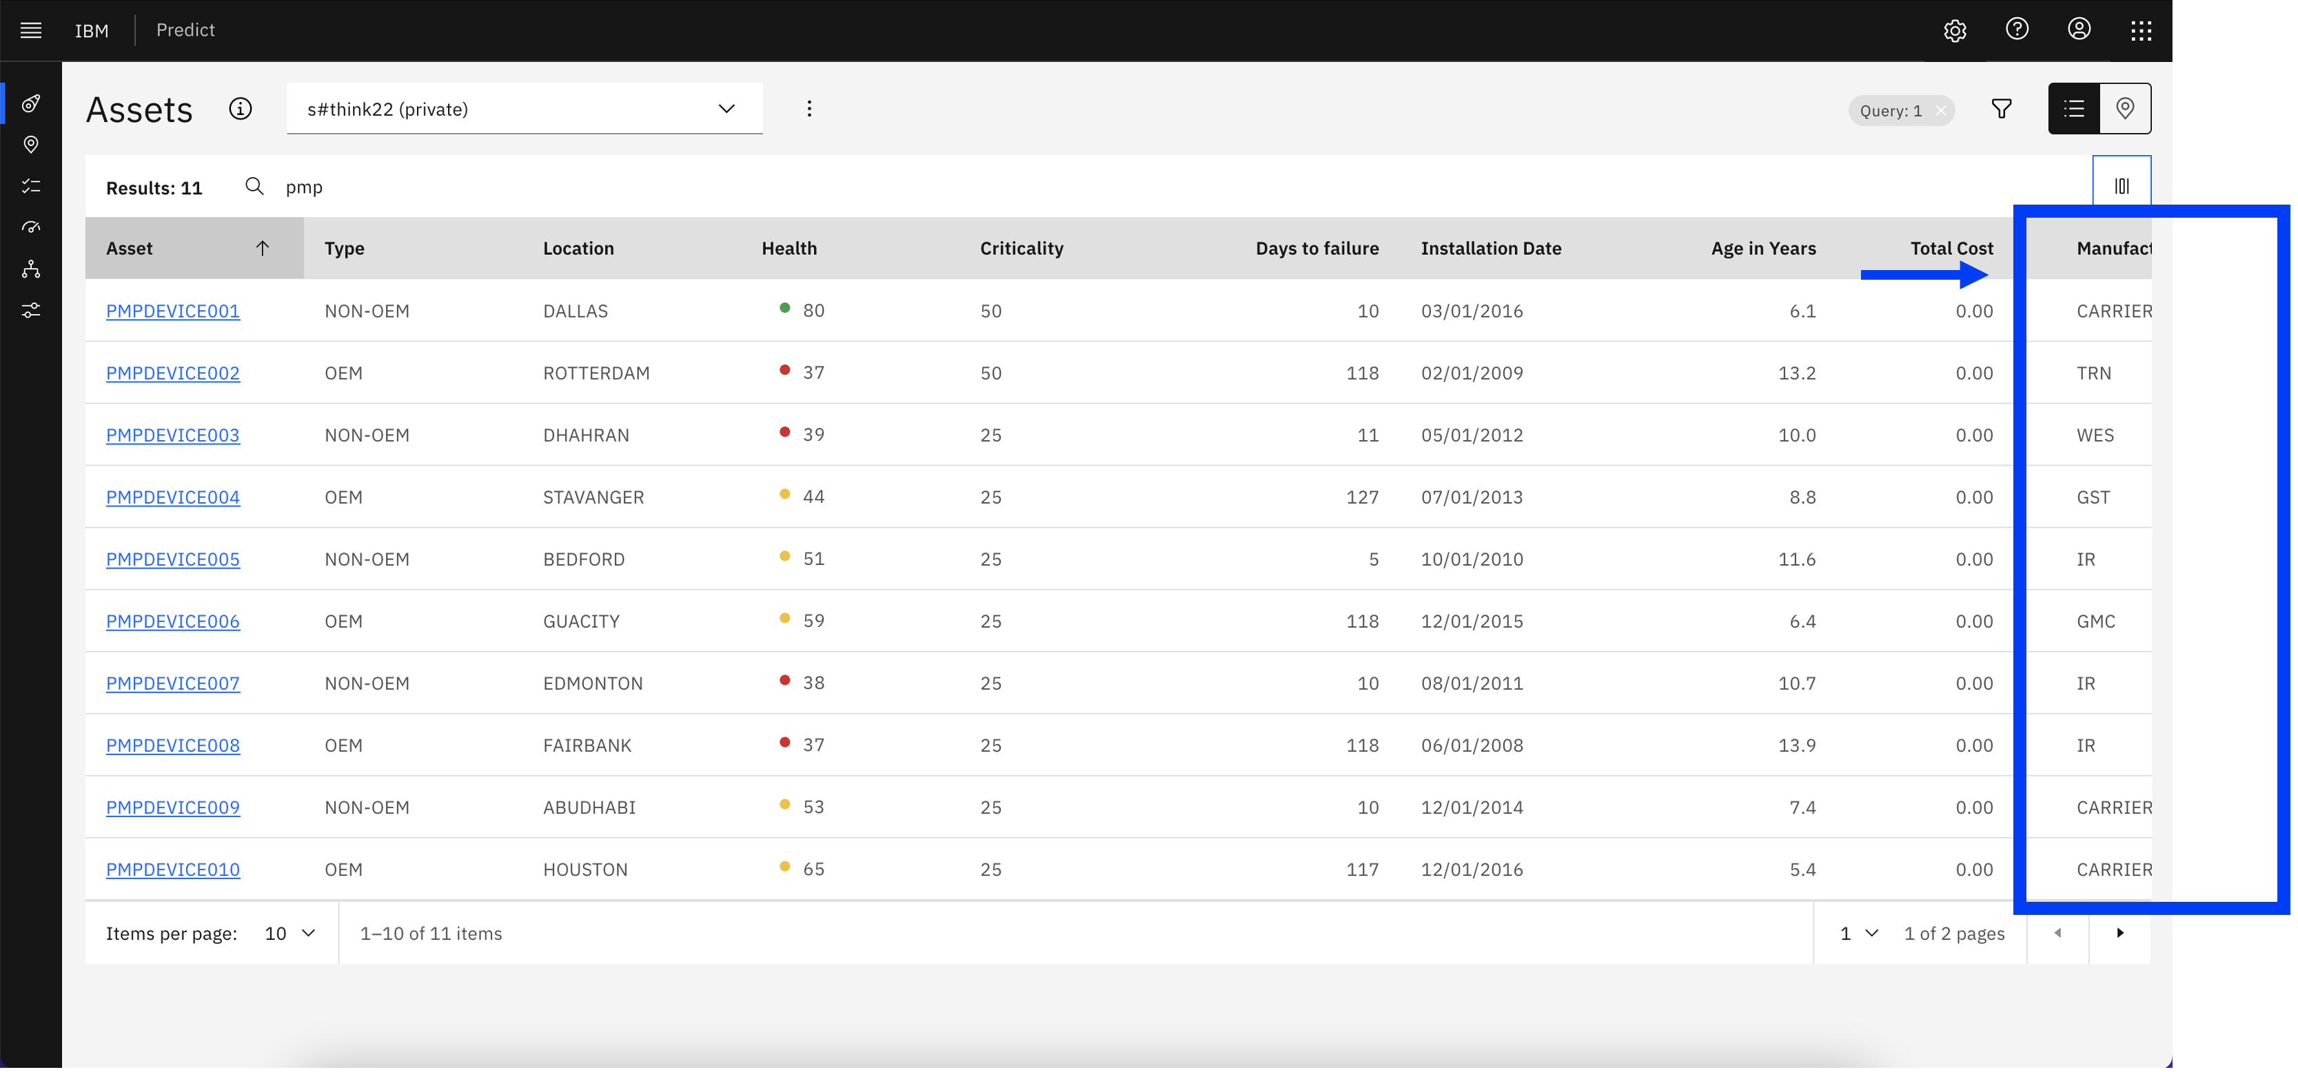Open the three-dot overflow menu
Image resolution: width=2298 pixels, height=1072 pixels.
(809, 109)
